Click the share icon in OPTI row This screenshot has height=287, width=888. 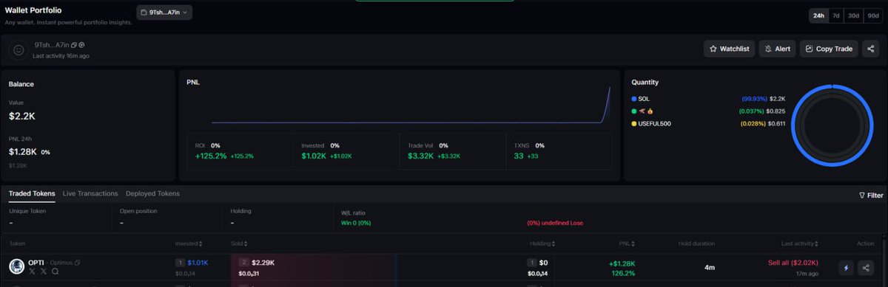[x=867, y=268]
